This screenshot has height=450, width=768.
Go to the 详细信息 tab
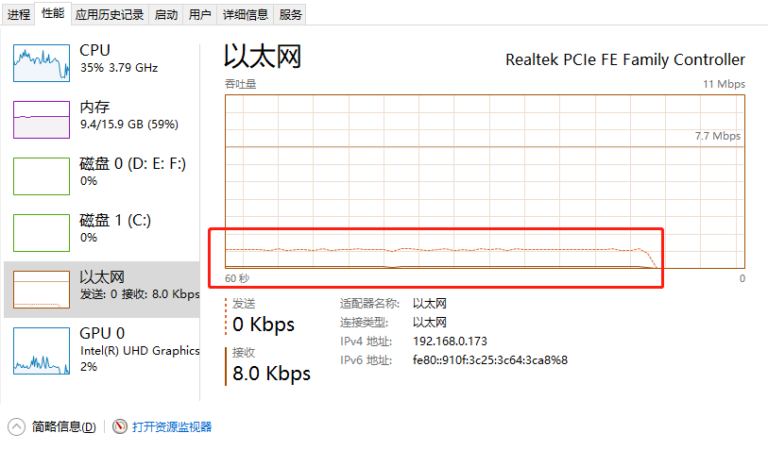click(x=245, y=14)
